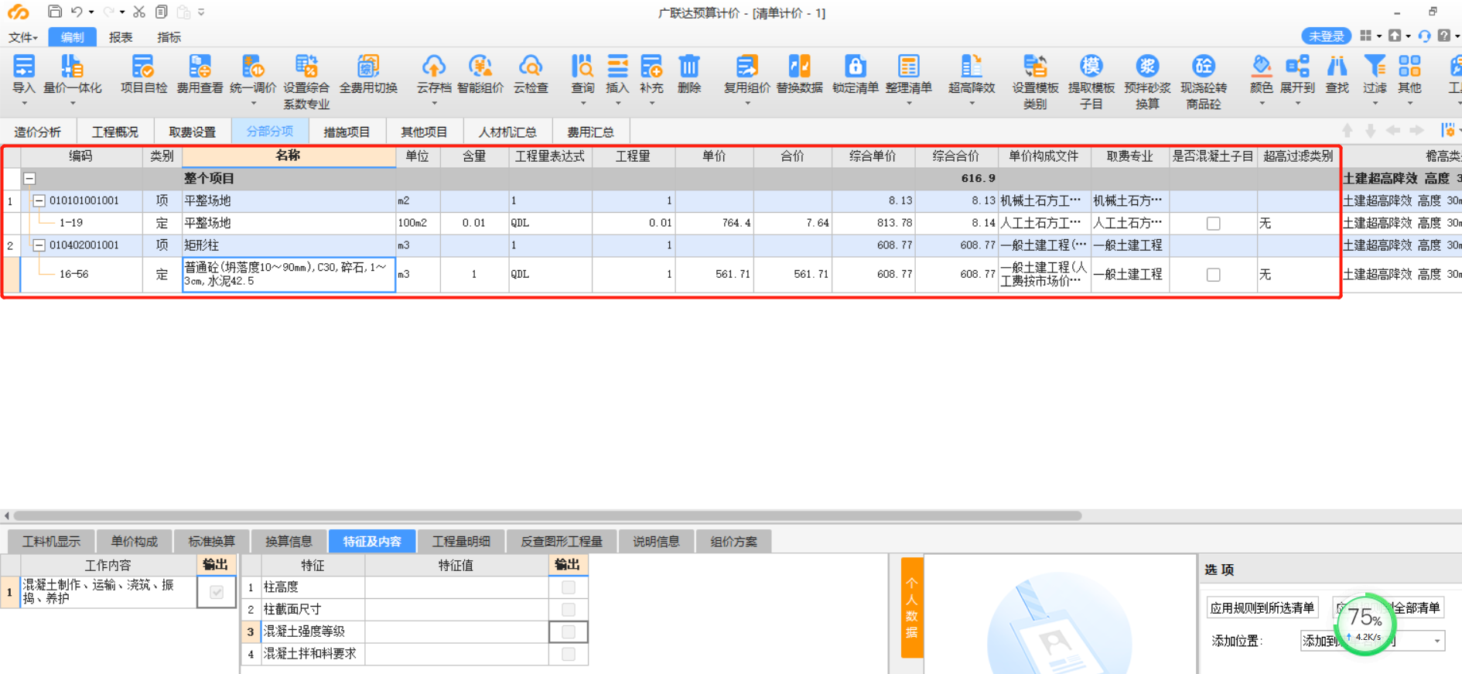Collapse item 010101001001 tree node
Viewport: 1462px width, 674px height.
[39, 200]
